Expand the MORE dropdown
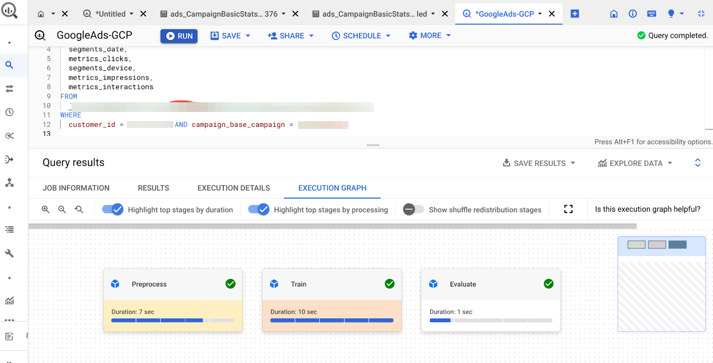 [x=449, y=36]
